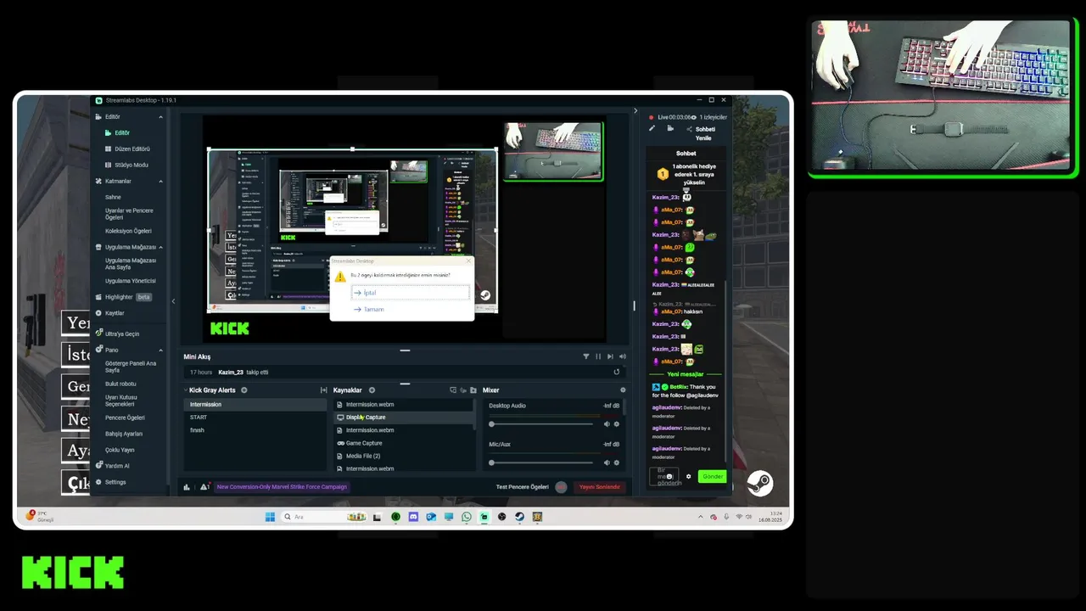Click the pencil edit stream info icon
This screenshot has width=1086, height=611.
[x=652, y=129]
